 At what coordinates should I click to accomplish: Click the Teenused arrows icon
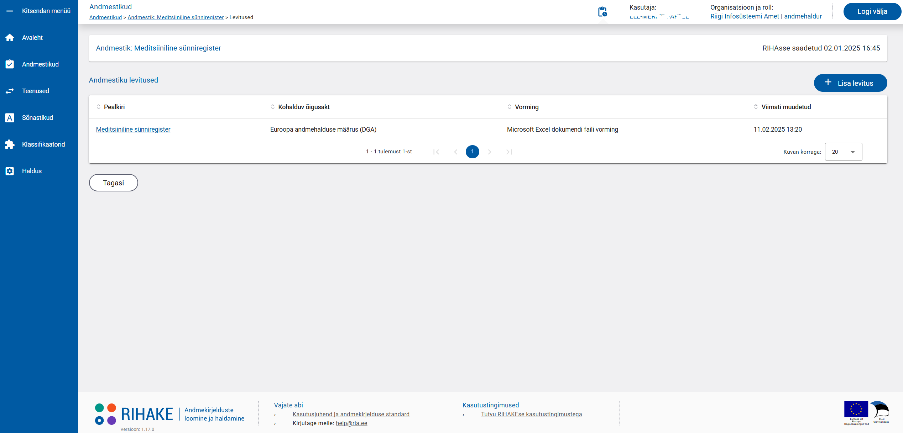click(10, 91)
